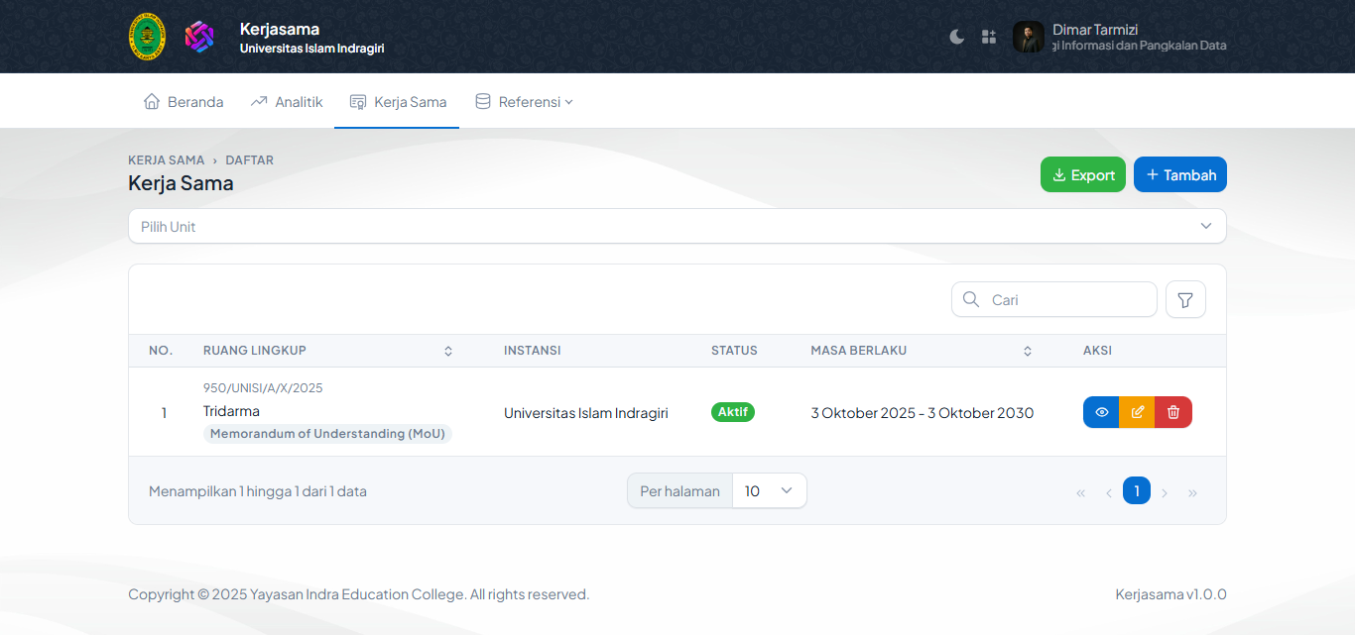The width and height of the screenshot is (1355, 635).
Task: Open the apps grid icon in header
Action: pos(989,37)
